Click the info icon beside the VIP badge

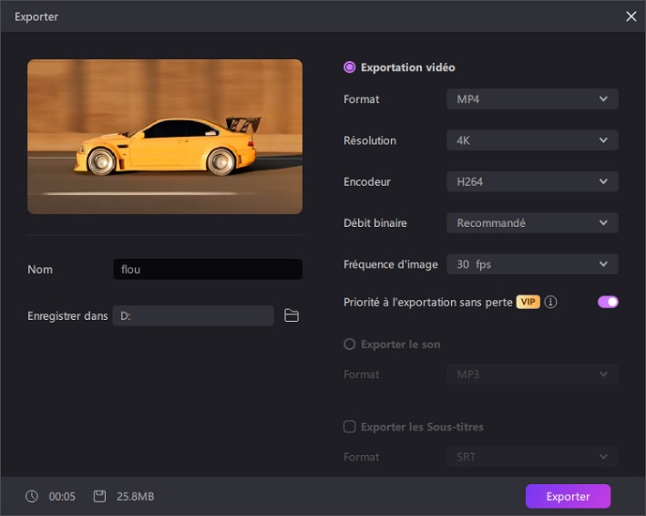tap(550, 302)
